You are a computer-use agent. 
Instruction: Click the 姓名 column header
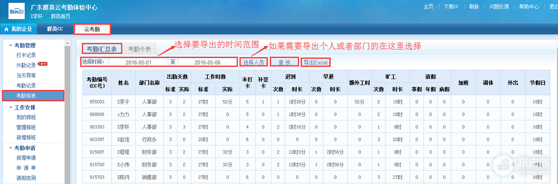coord(123,82)
